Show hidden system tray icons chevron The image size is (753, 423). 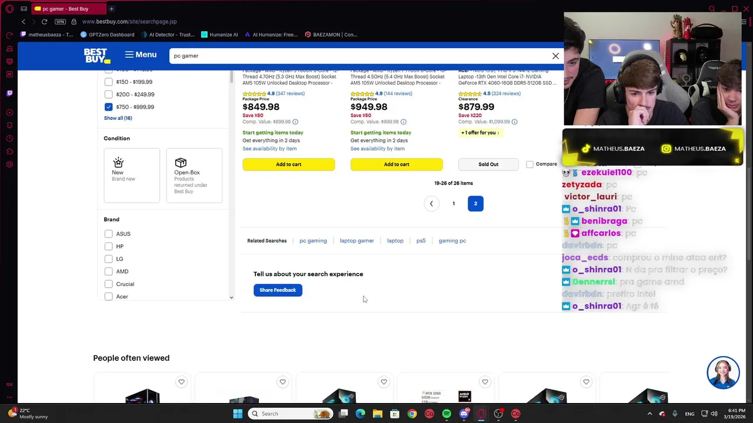click(649, 414)
